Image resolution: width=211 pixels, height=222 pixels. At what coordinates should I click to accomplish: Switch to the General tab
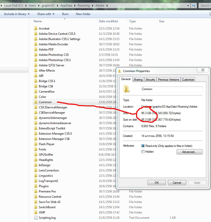point(126,79)
